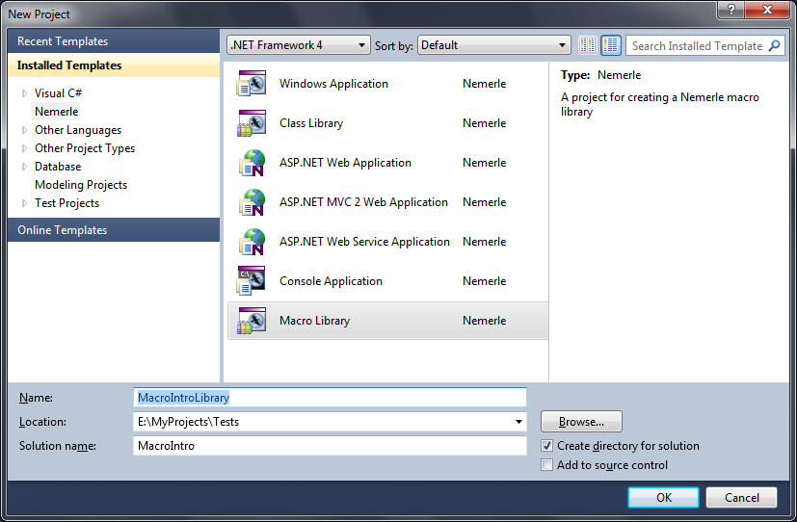Open the Sort by Default dropdown
This screenshot has width=797, height=522.
(x=495, y=45)
